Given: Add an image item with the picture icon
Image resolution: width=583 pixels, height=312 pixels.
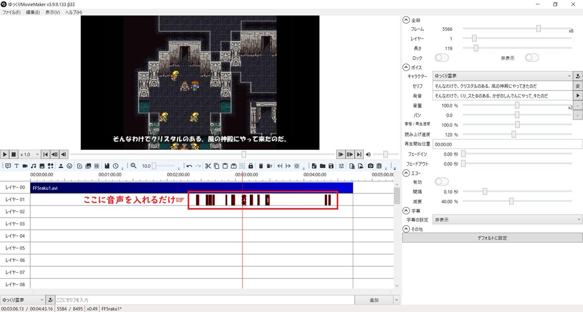Looking at the screenshot, I should [42, 166].
